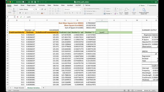
Task: Open the Paste clipboard button
Action: [x=9, y=11]
